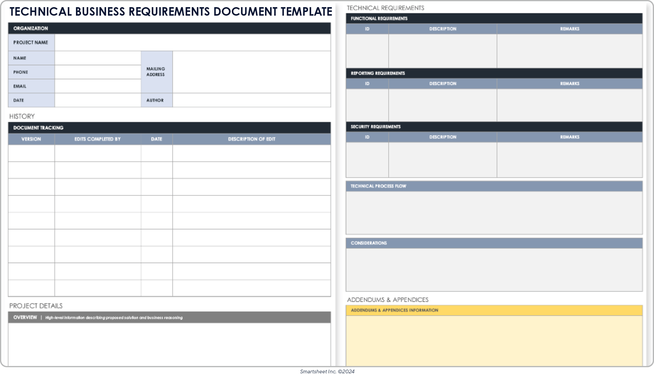The width and height of the screenshot is (654, 374).
Task: Click the Project Name input field
Action: click(192, 42)
